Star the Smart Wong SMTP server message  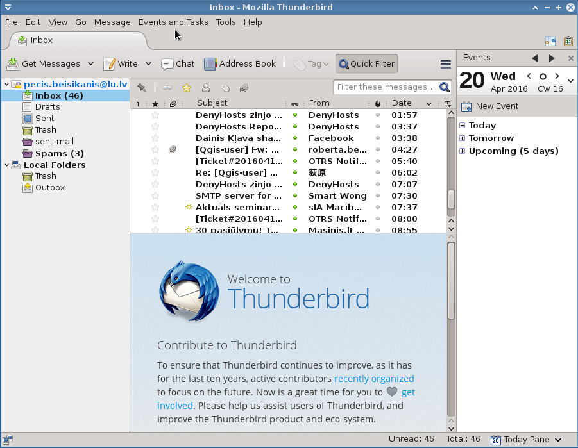coord(155,195)
